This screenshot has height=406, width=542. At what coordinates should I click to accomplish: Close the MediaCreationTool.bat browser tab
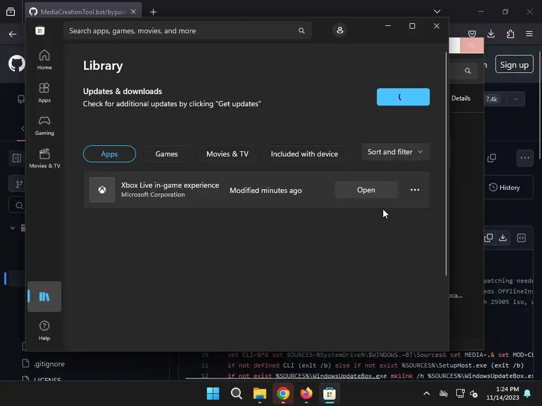click(x=133, y=12)
